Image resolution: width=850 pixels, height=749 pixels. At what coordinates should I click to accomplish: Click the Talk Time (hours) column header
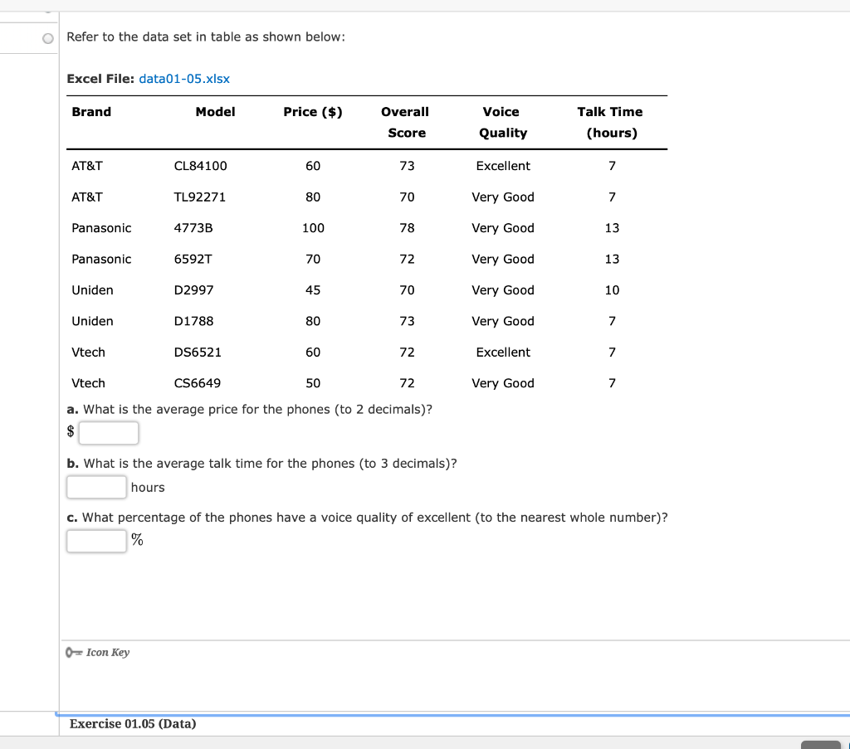click(x=611, y=122)
